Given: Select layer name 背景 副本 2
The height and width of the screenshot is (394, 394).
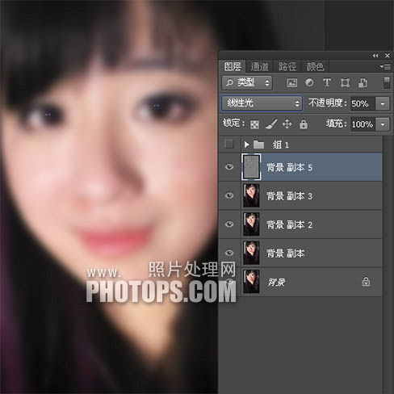Looking at the screenshot, I should tap(289, 224).
